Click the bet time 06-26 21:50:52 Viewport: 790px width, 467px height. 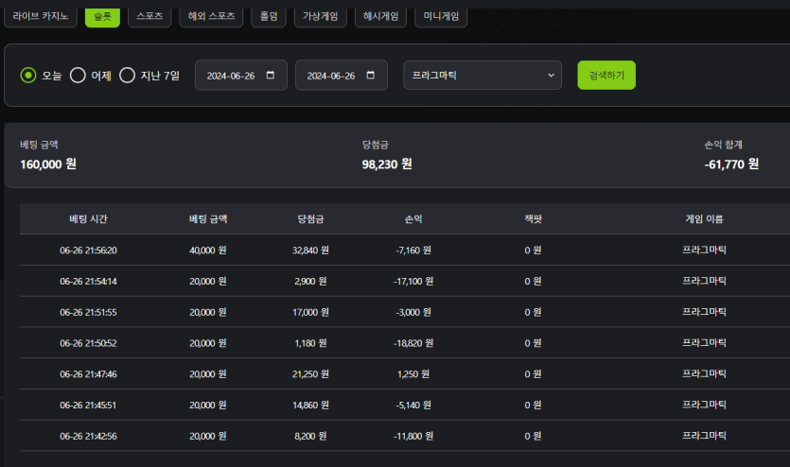point(88,343)
